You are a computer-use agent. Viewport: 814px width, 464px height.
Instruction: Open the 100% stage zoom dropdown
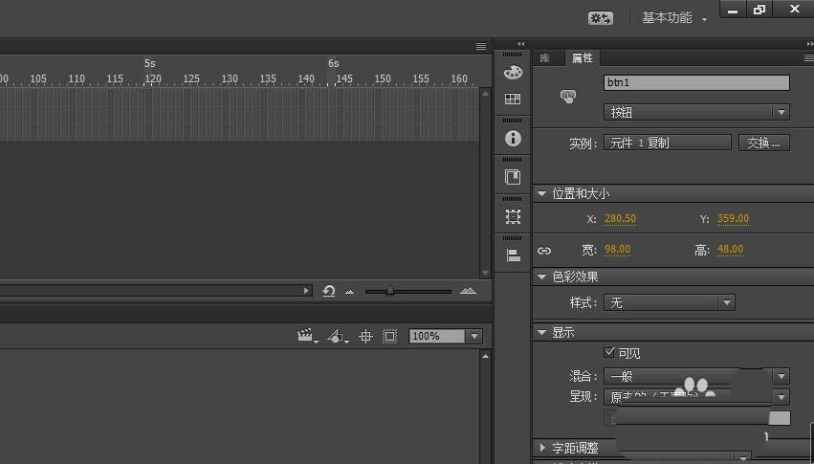tap(446, 336)
